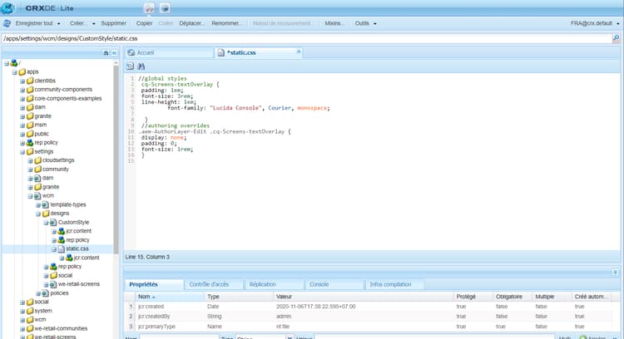The width and height of the screenshot is (624, 339).
Task: Click the save icon in the editor toolbar
Action: (131, 66)
